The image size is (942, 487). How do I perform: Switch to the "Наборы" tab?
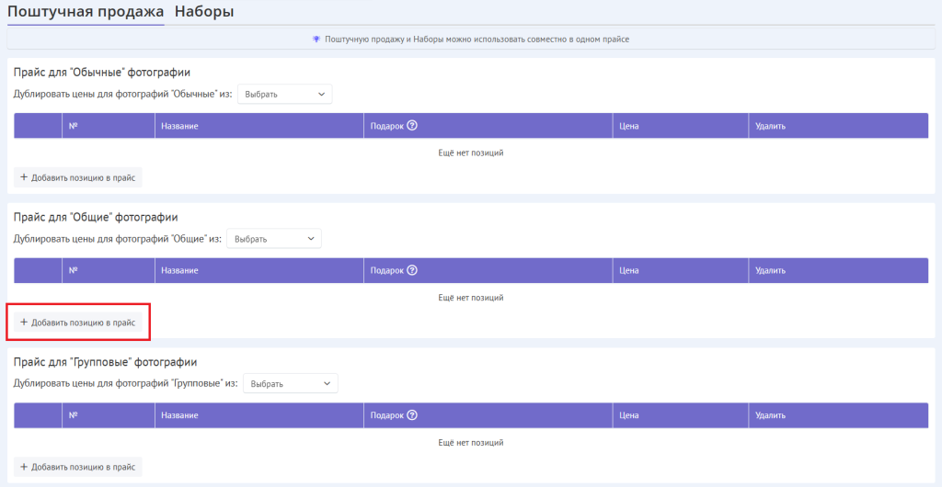203,12
